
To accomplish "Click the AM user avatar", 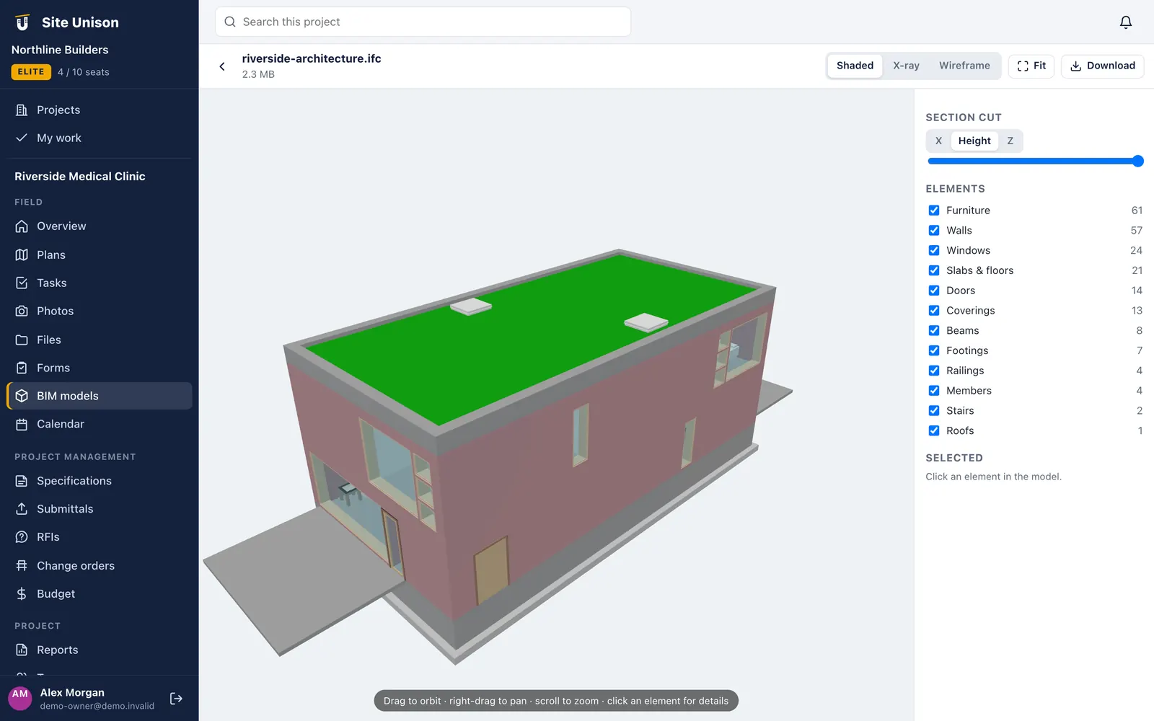I will (x=20, y=698).
